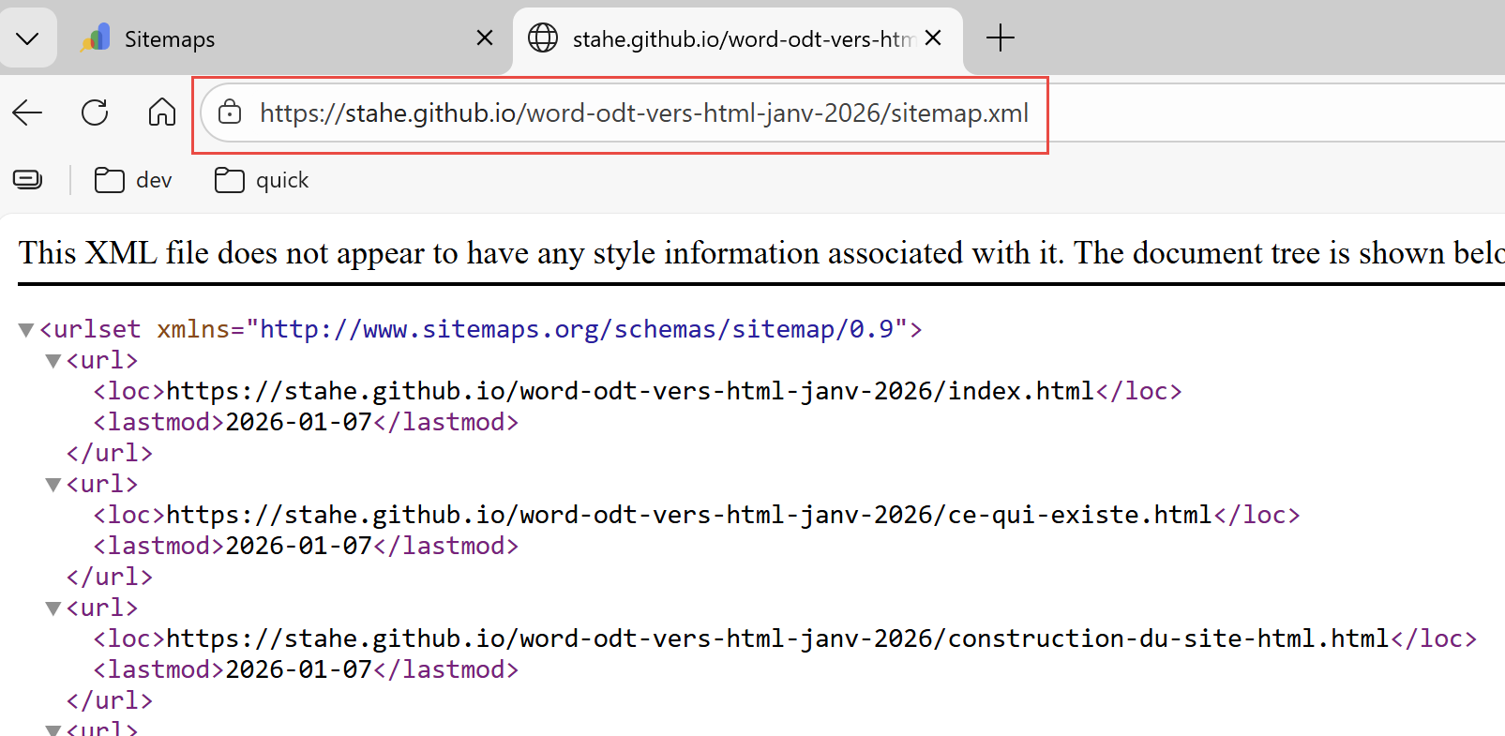Click the Home button
The width and height of the screenshot is (1505, 736).
(x=162, y=113)
